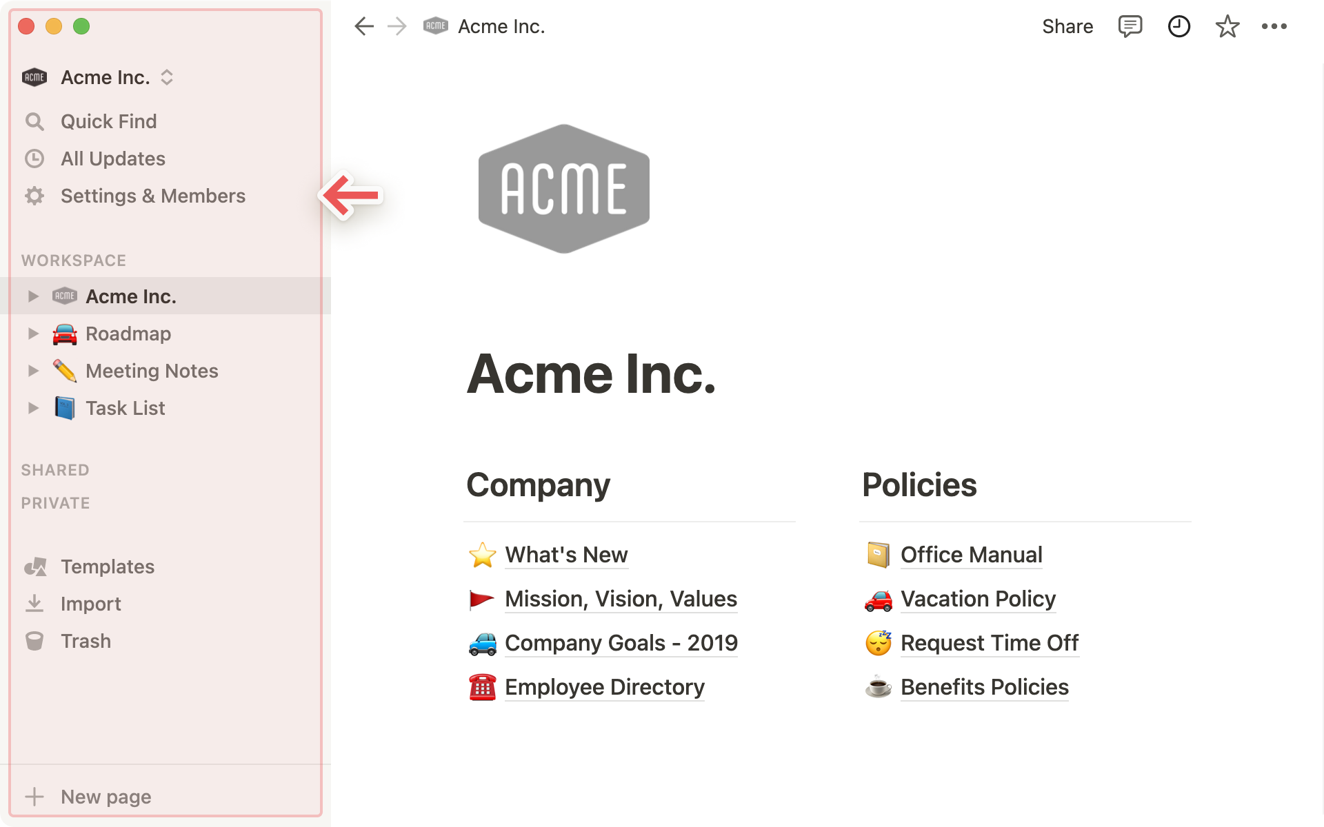Click the Quick Find search icon
Image resolution: width=1324 pixels, height=827 pixels.
(x=34, y=121)
